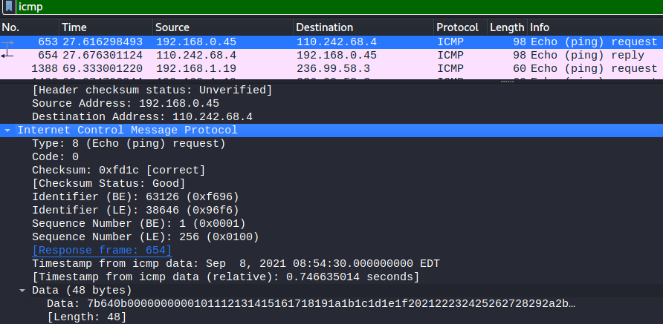Select the [Length: 48] line
Viewport: 663px width, 324px height.
pos(87,317)
